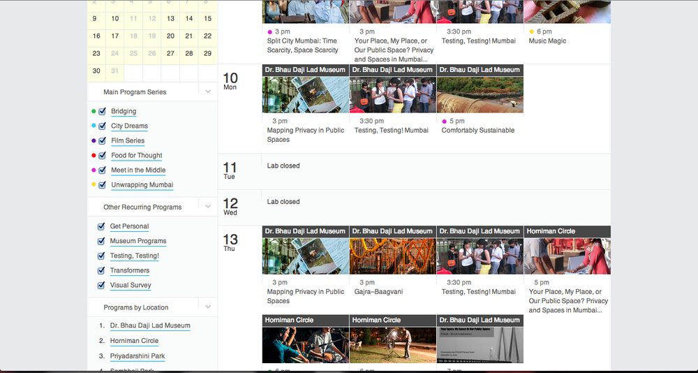Open the Horniman Circle location link in sidebar
The image size is (698, 373).
pyautogui.click(x=135, y=341)
